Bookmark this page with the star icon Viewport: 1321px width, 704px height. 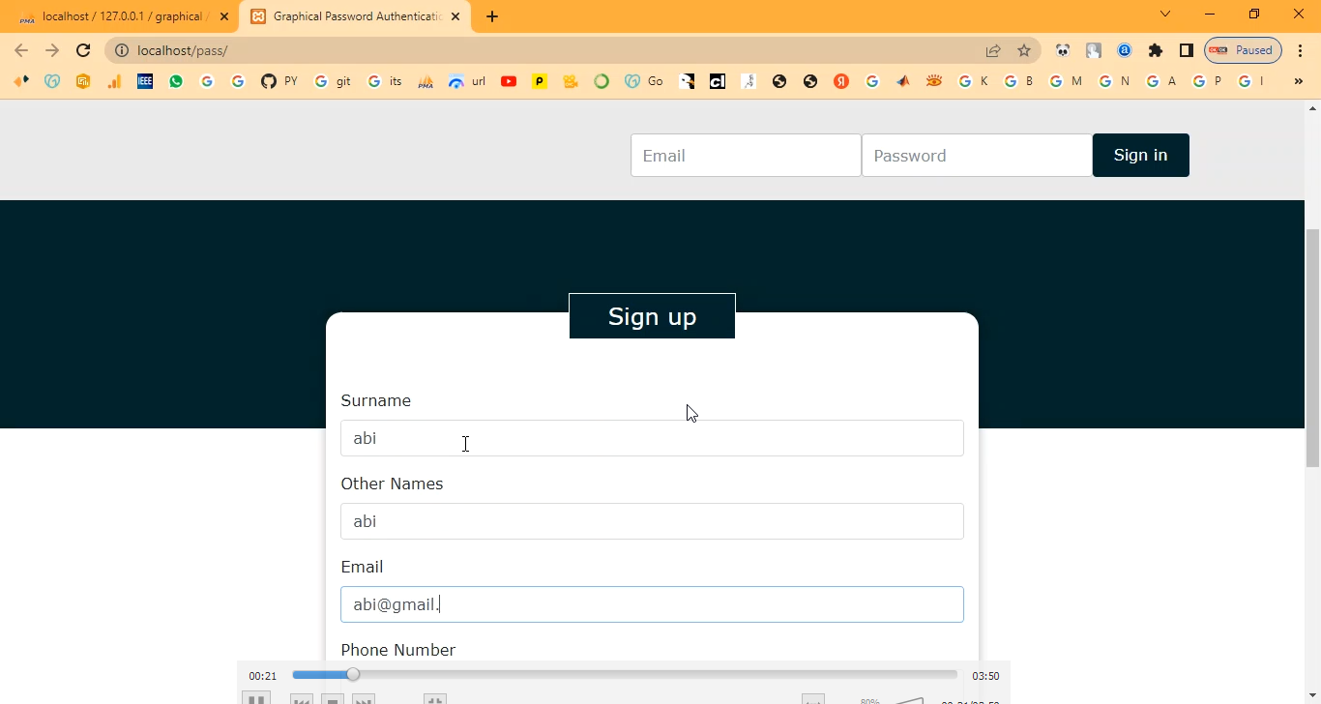pos(1024,50)
